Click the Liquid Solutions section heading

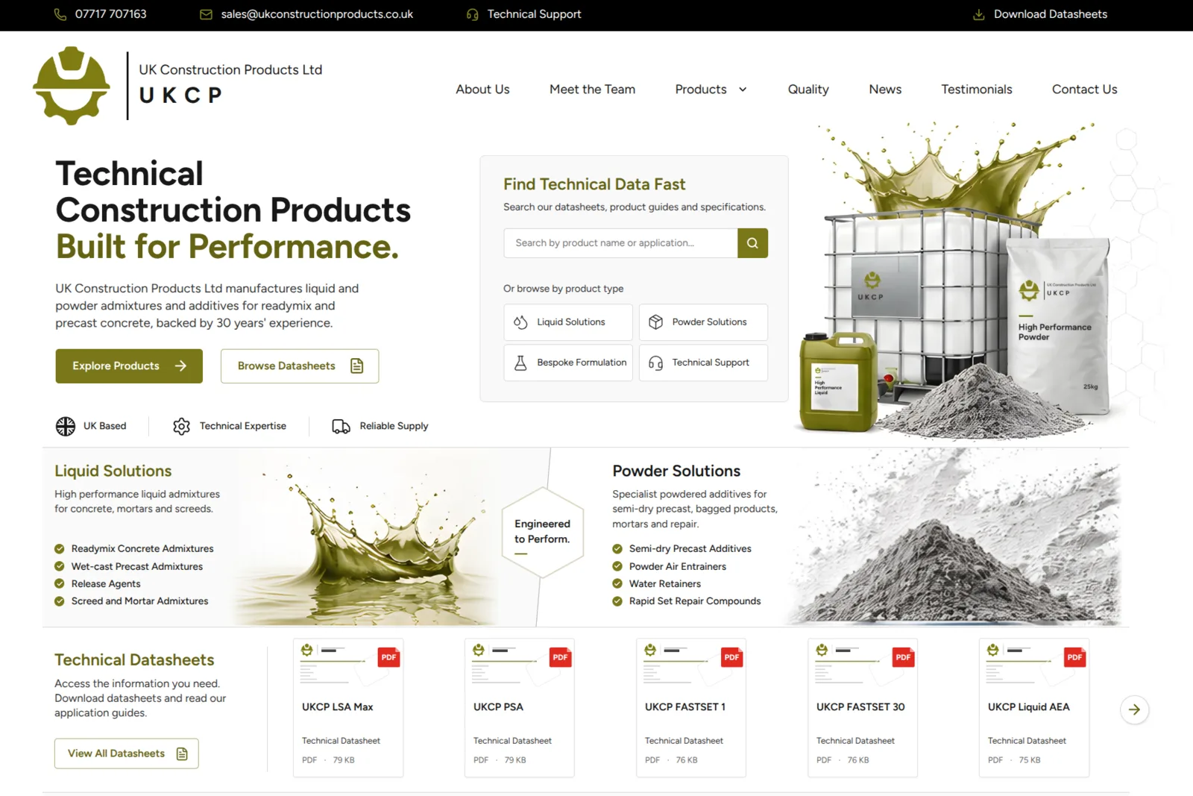[x=113, y=471]
